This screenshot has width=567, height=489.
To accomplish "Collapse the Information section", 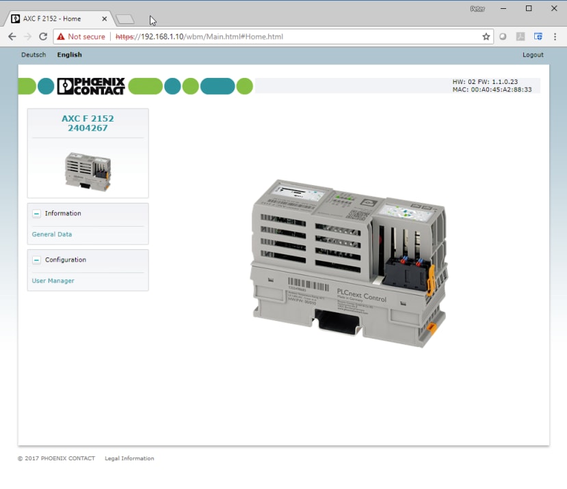I will tap(36, 214).
